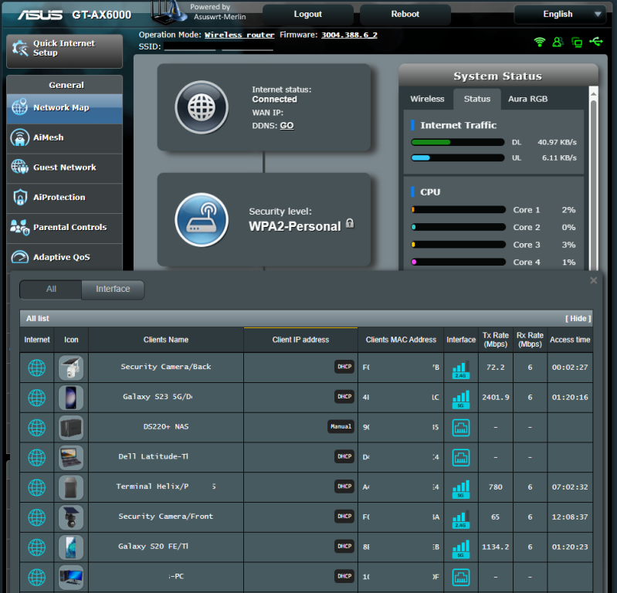Click wired interface icon for -PC client

click(x=461, y=578)
